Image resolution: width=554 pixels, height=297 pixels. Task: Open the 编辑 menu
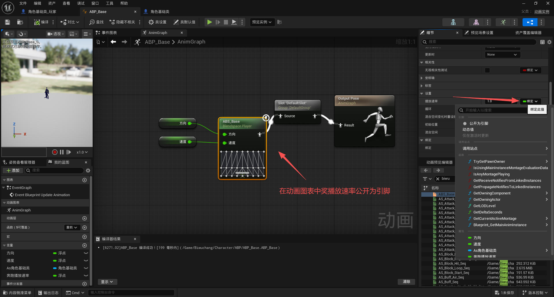click(x=38, y=3)
